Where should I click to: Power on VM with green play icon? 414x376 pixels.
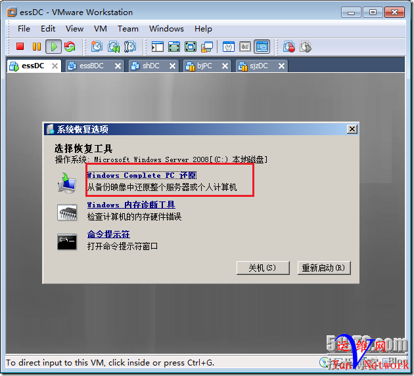54,47
